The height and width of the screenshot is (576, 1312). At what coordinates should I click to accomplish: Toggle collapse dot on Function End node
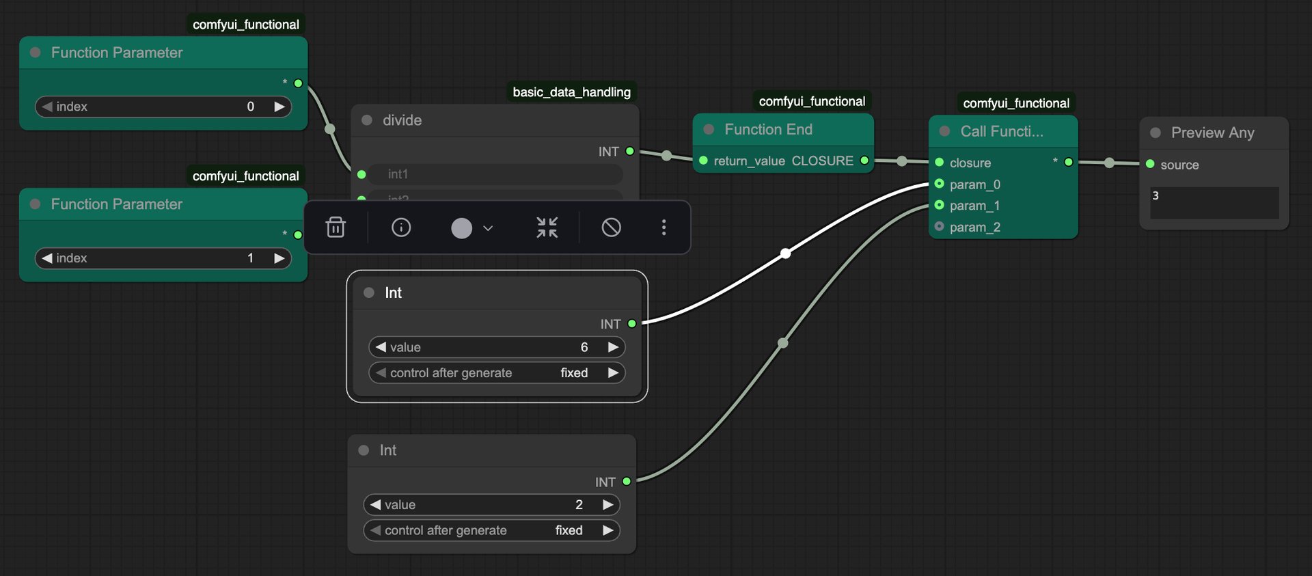point(709,129)
